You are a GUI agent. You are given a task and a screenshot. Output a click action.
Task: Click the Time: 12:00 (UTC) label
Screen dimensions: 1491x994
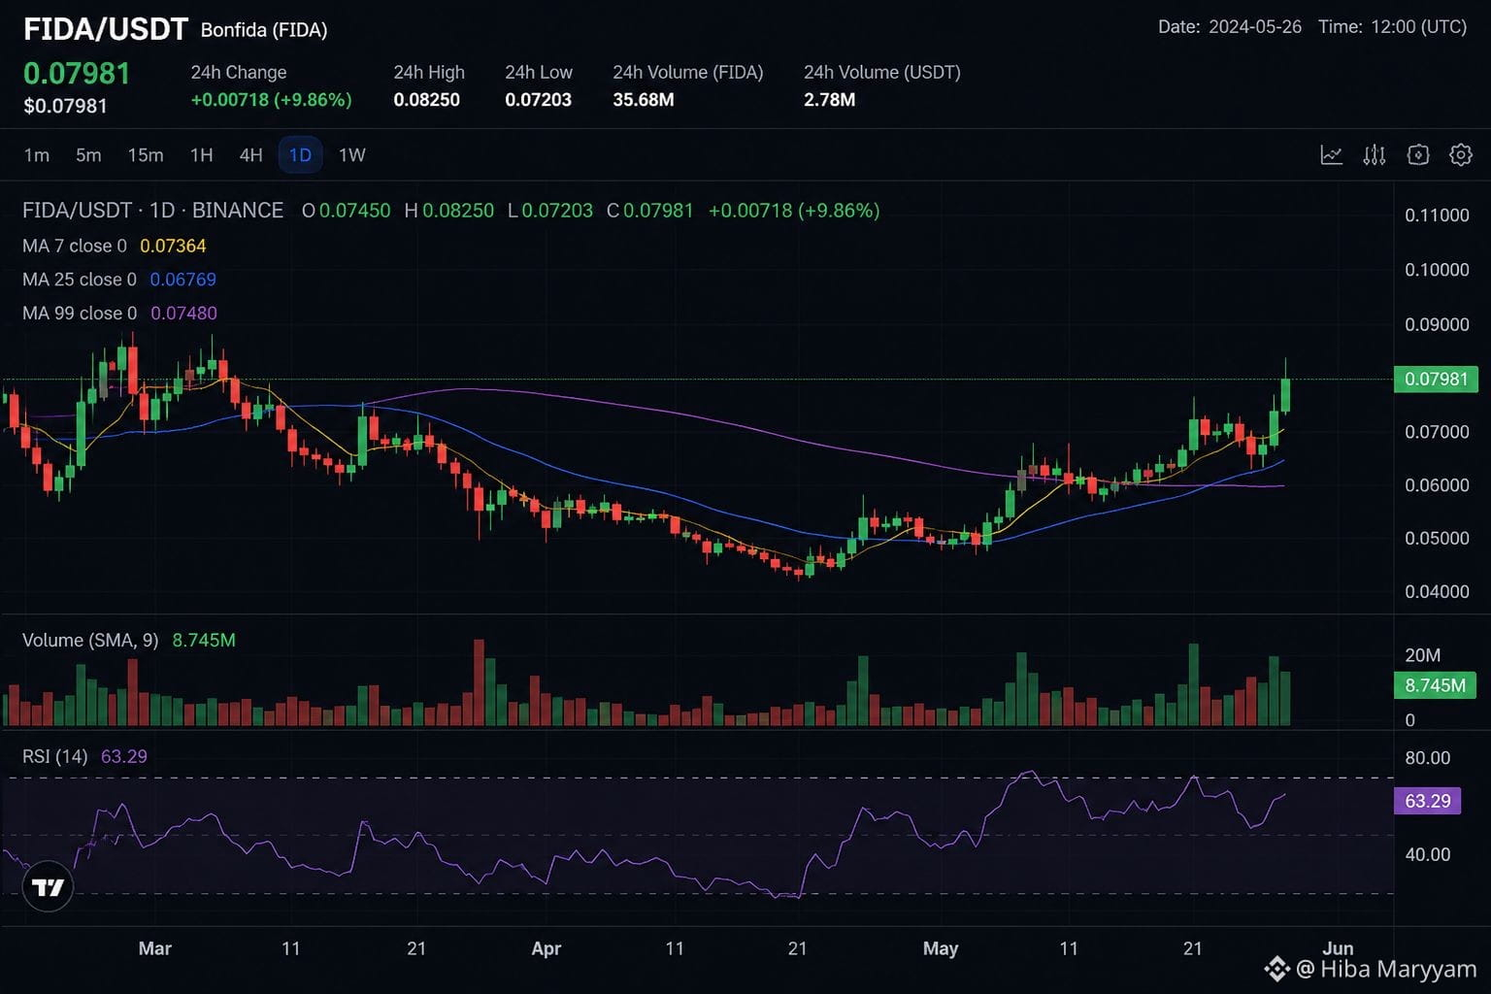pyautogui.click(x=1392, y=27)
